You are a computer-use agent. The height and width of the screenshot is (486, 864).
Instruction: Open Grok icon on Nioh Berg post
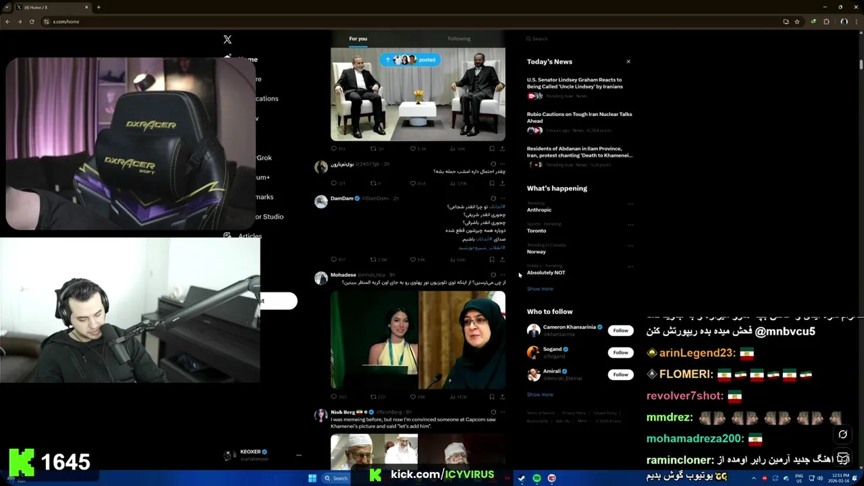(493, 412)
